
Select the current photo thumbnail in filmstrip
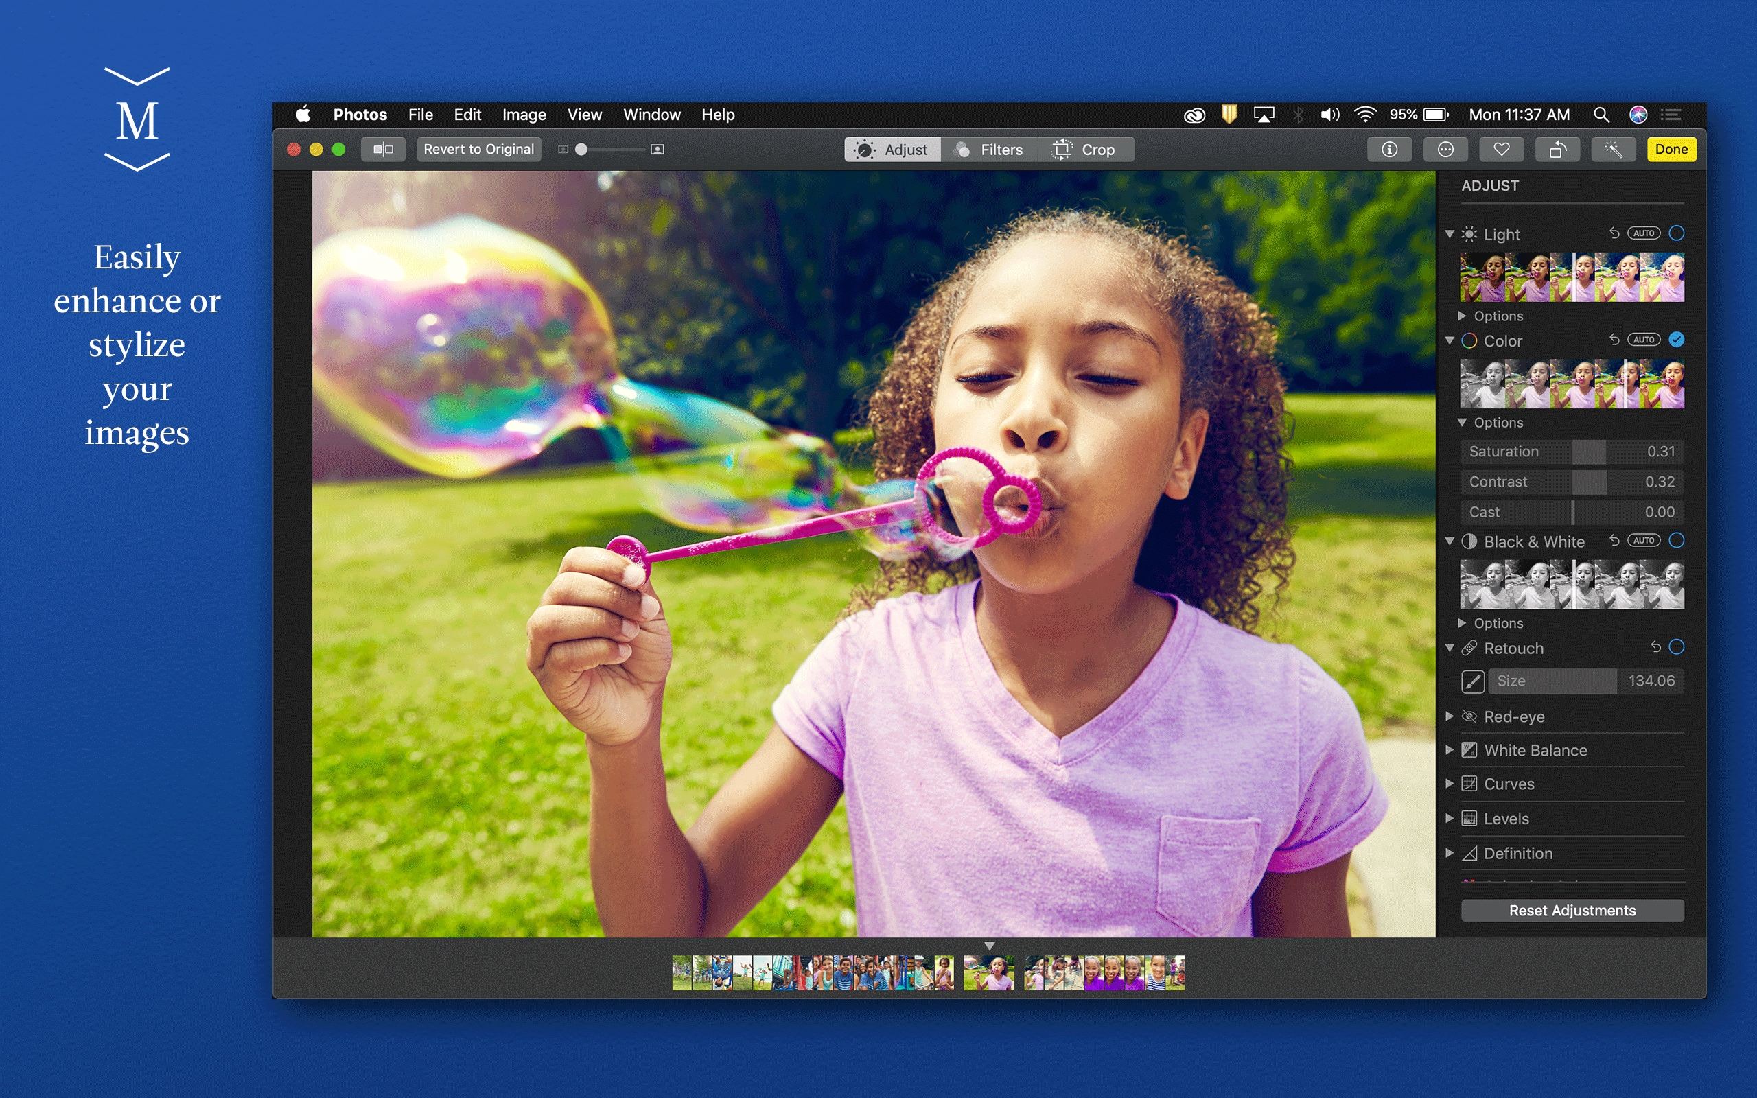(989, 973)
